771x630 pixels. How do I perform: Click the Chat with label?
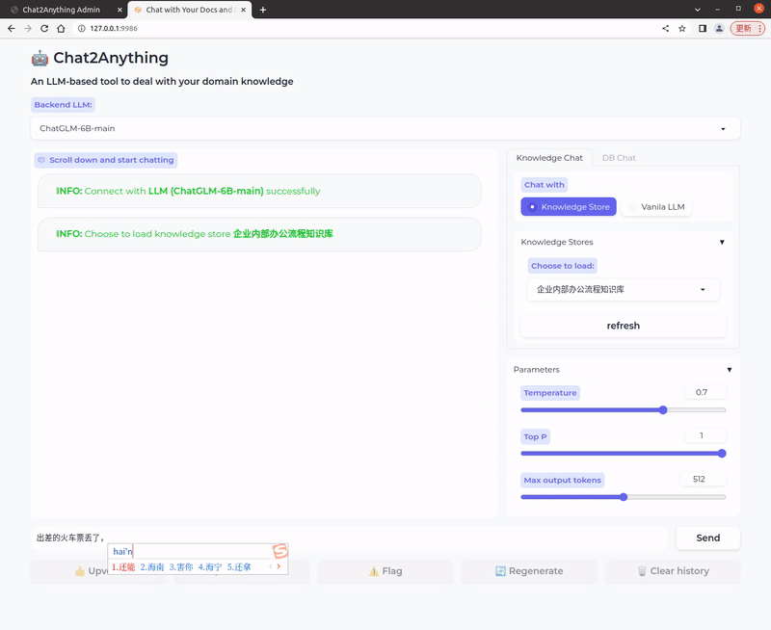pyautogui.click(x=545, y=185)
